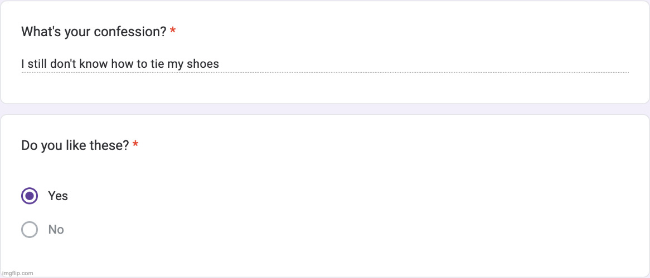Screen dimensions: 650x278
Task: Click the "Do you like these?" question title
Action: 75,146
